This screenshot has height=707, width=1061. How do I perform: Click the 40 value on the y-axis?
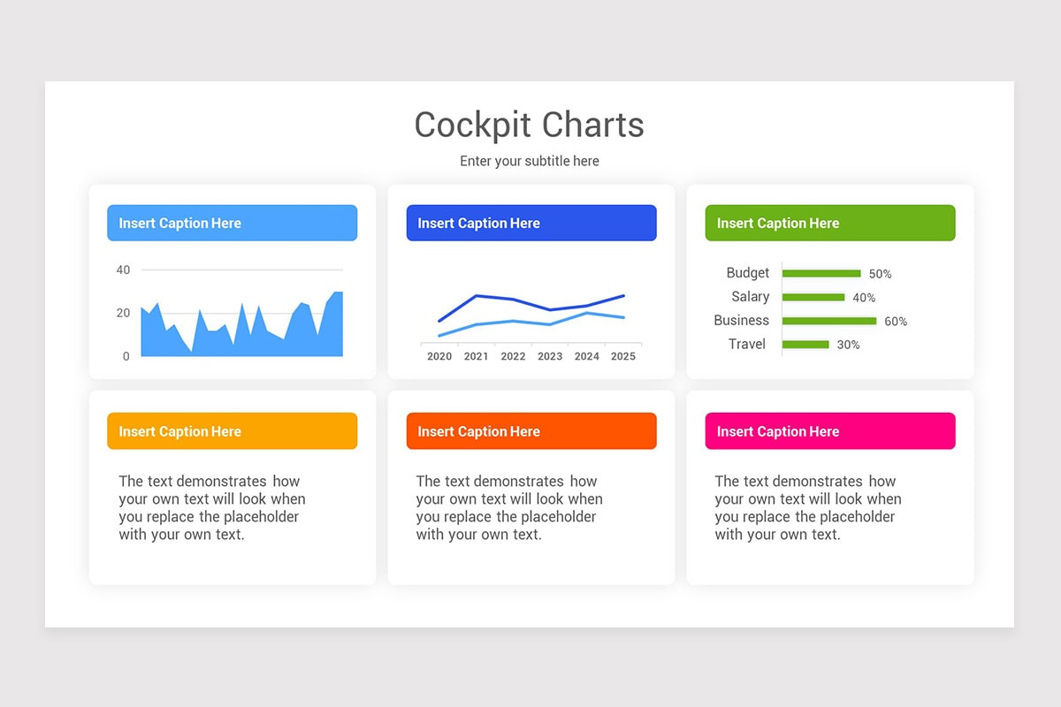tap(123, 270)
